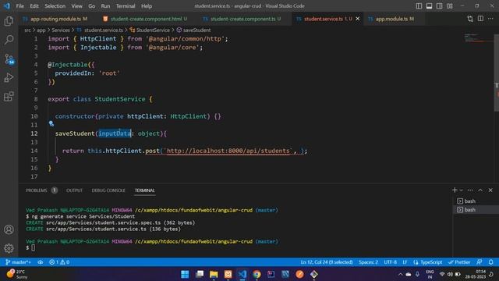Image resolution: width=499 pixels, height=281 pixels.
Task: Create a new terminal with plus icon
Action: click(455, 190)
